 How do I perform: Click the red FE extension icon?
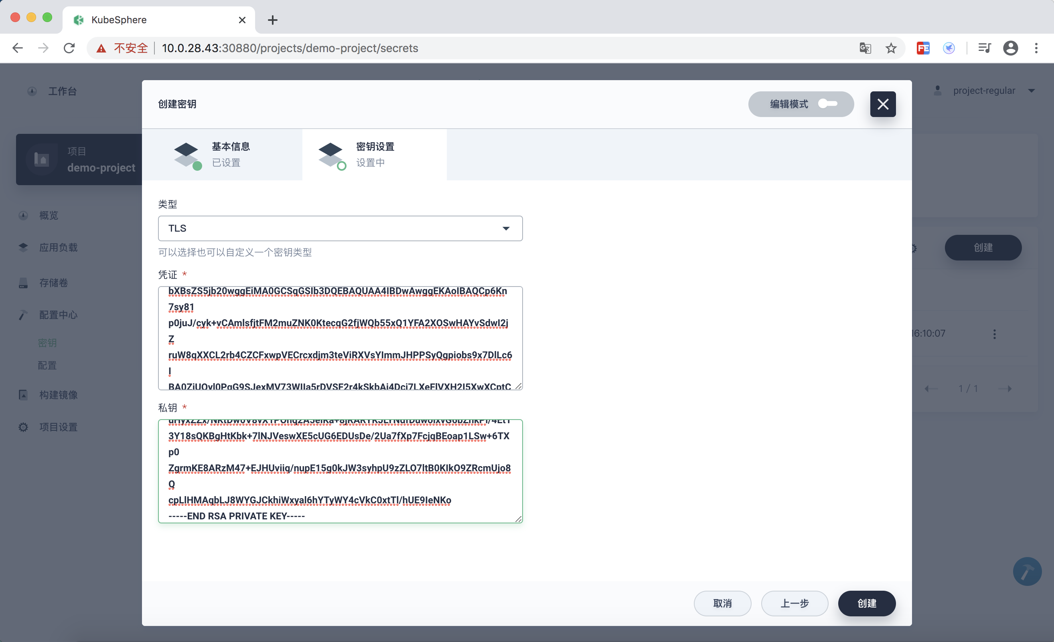(x=923, y=48)
